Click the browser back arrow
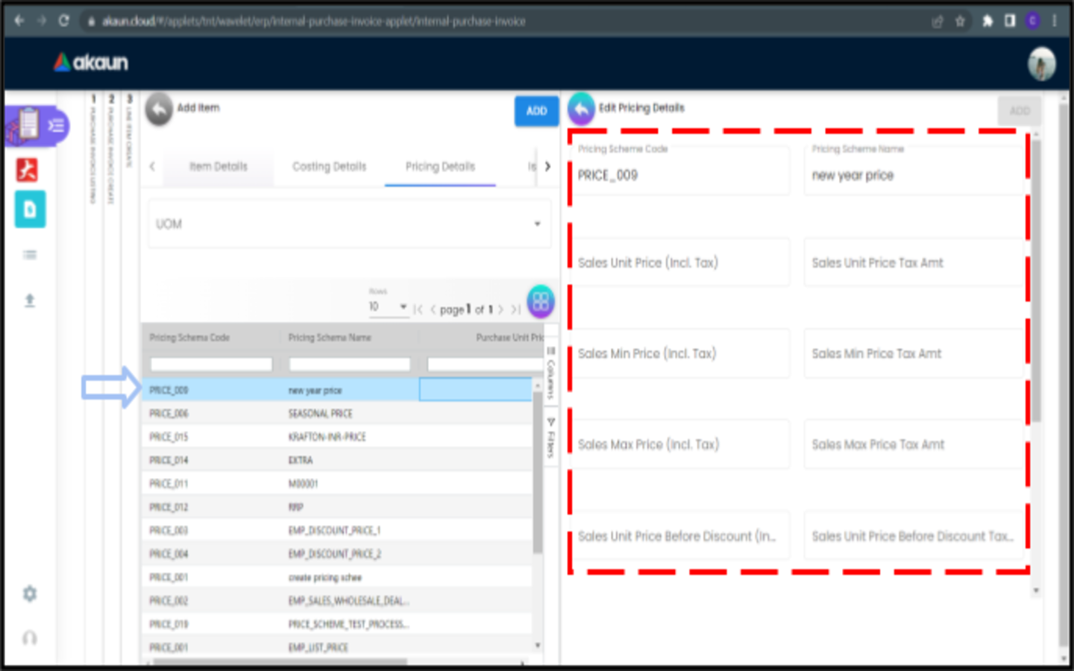The width and height of the screenshot is (1074, 671). (x=19, y=21)
